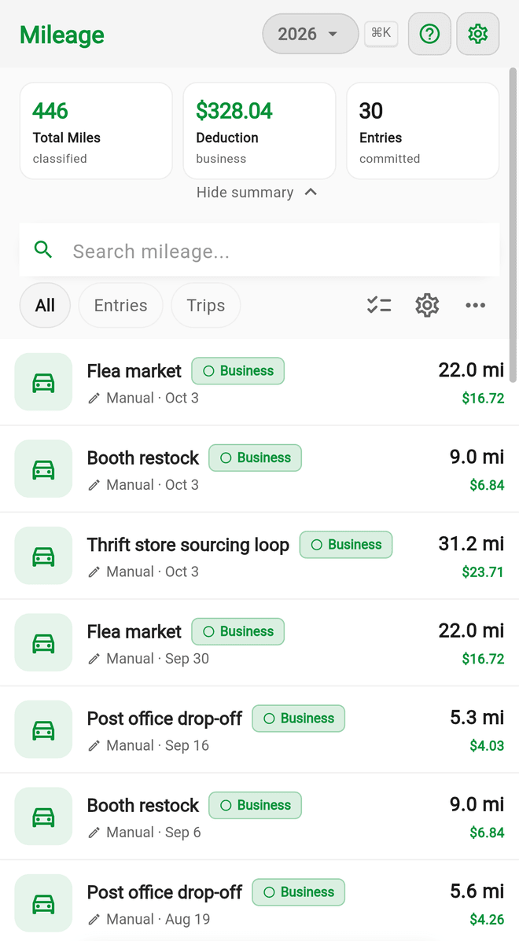The image size is (519, 941).
Task: Open the three-dot more menu
Action: [475, 306]
